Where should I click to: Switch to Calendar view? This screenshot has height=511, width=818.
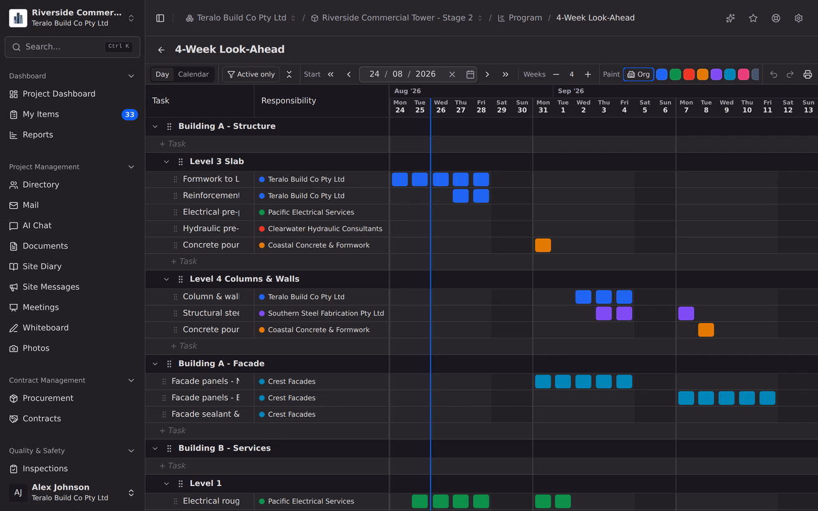193,74
